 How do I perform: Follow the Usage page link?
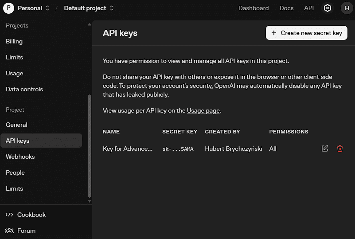pos(203,110)
